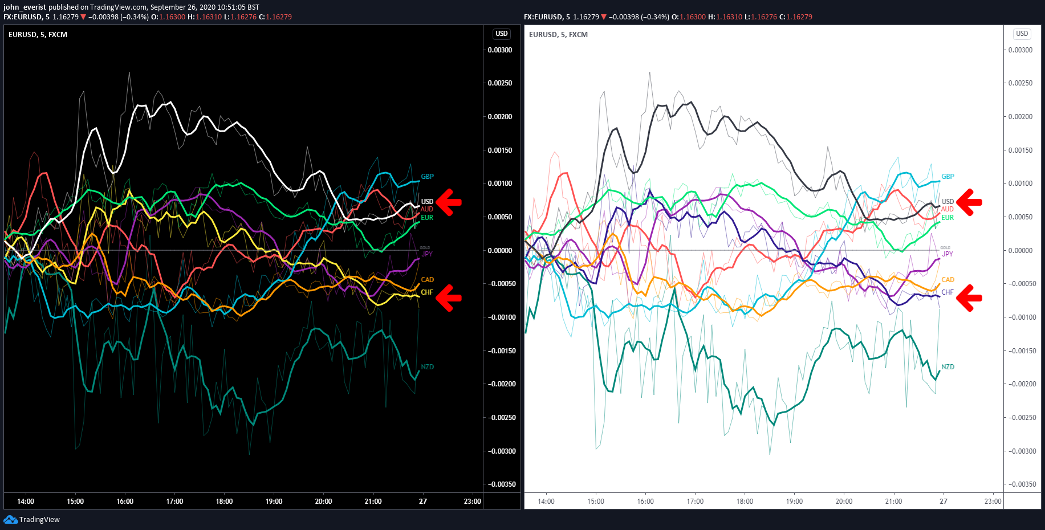The width and height of the screenshot is (1045, 530).
Task: Click the USD currency button on dark chart
Action: pyautogui.click(x=502, y=34)
